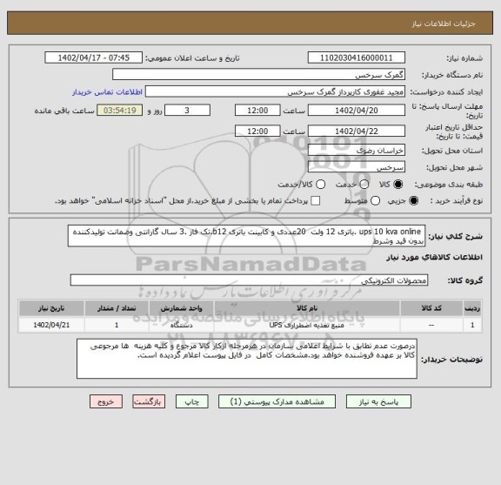Image resolution: width=501 pixels, height=485 pixels.
Task: Click the remaining days field showing 3
Action: point(187,111)
